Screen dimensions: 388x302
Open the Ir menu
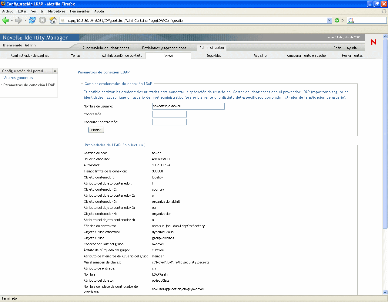42,11
